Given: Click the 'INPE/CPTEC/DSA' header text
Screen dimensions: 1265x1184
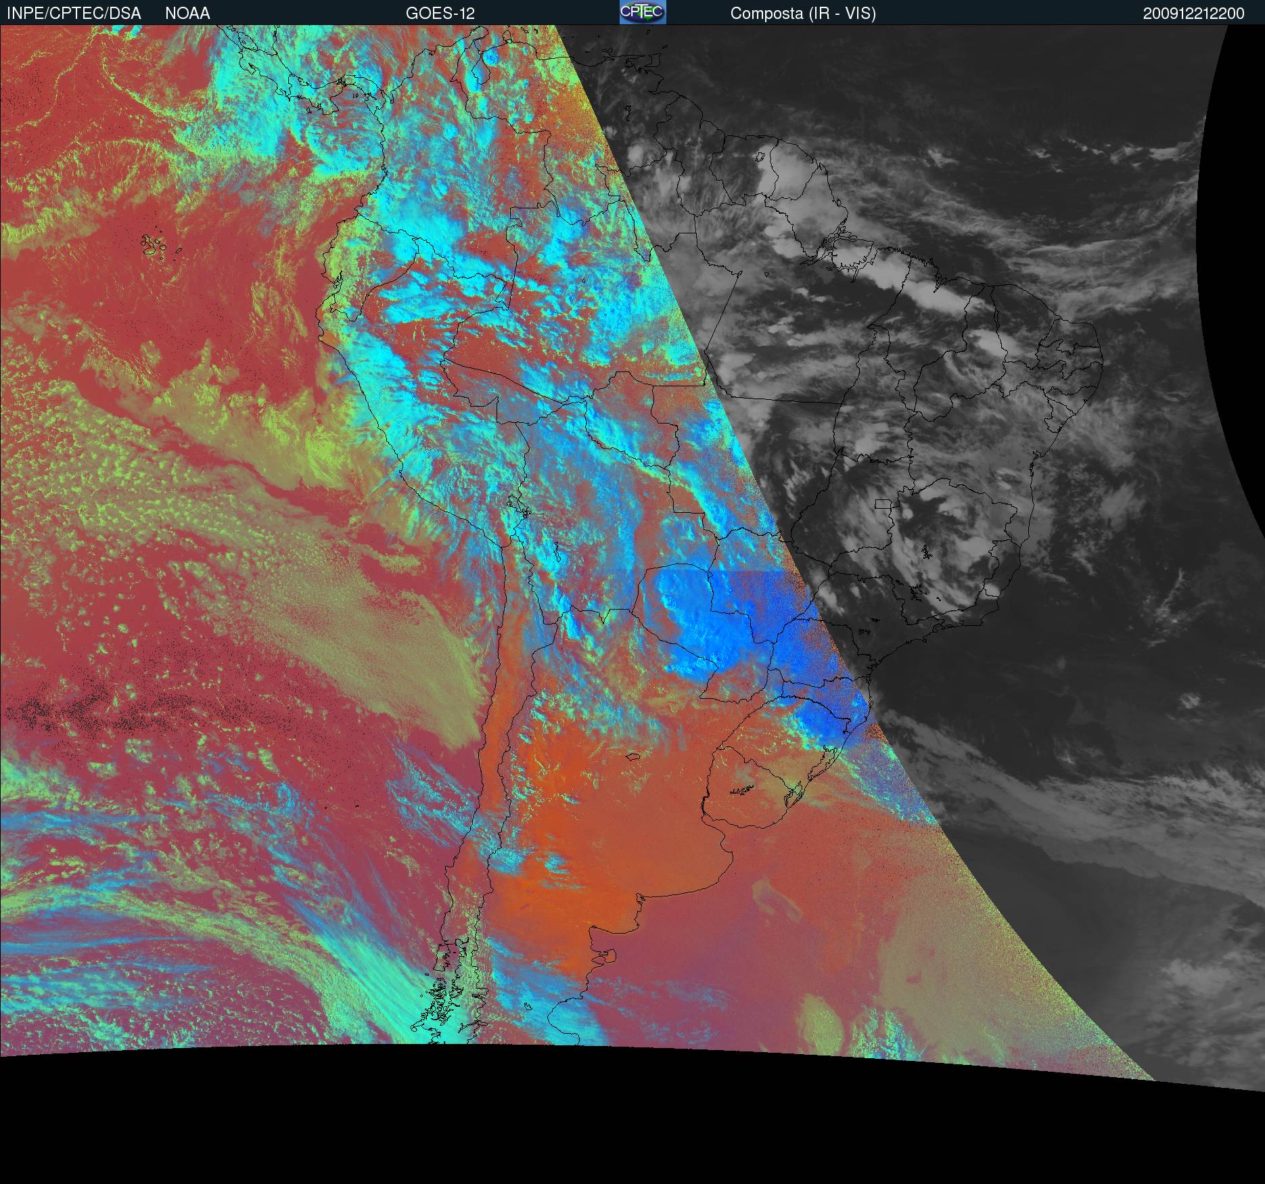Looking at the screenshot, I should [x=74, y=14].
